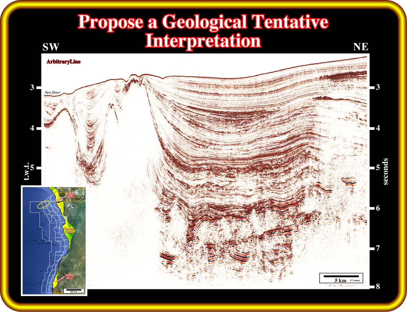Screen dimensions: 407x312
Task: Click the right axis value 5
Action: tap(378, 168)
